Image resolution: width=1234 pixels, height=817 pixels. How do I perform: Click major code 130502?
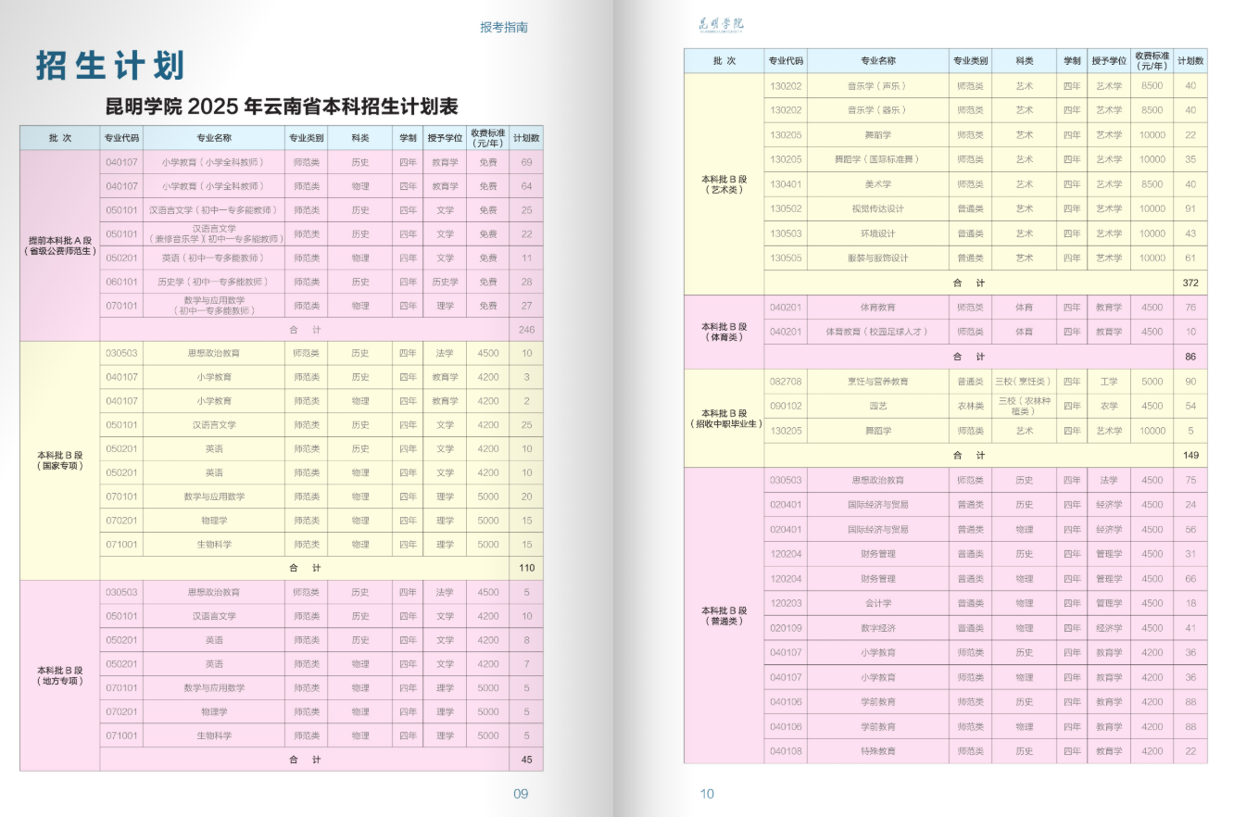click(x=786, y=208)
